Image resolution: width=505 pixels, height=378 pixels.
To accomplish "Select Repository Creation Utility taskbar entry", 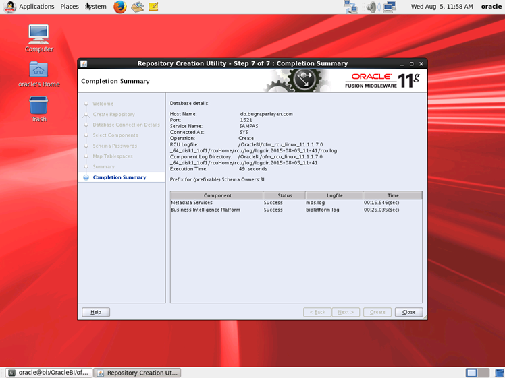I will click(x=137, y=373).
